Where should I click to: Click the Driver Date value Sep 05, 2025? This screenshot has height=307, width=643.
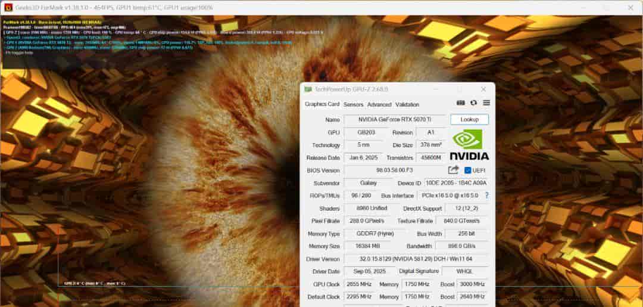(370, 271)
